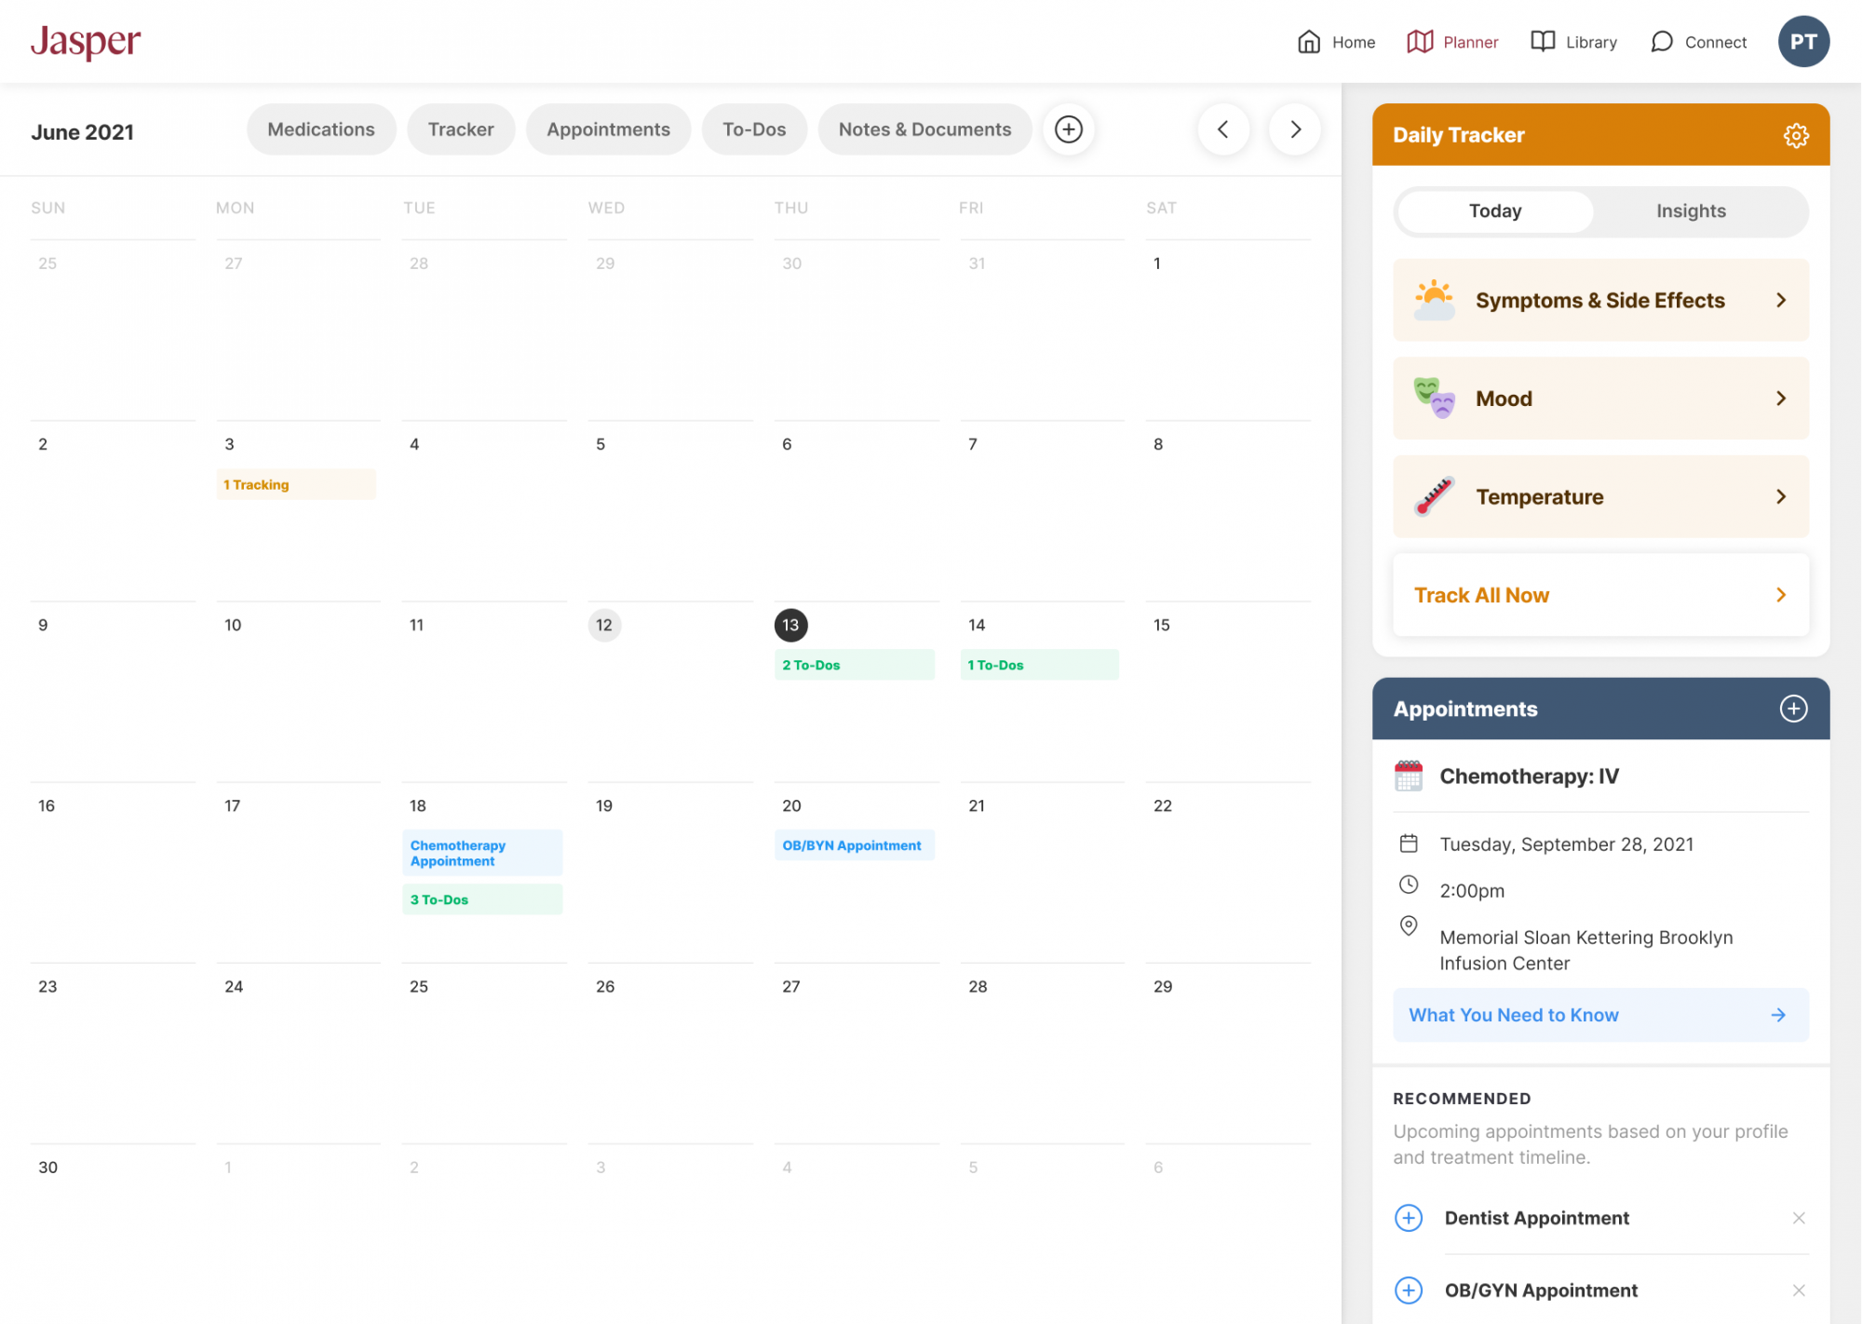Open Daily Tracker settings gear
Screen dimensions: 1862x1324
[x=1795, y=135]
